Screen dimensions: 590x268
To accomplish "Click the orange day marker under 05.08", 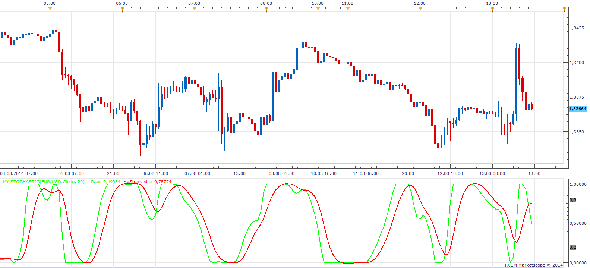I will (x=50, y=9).
